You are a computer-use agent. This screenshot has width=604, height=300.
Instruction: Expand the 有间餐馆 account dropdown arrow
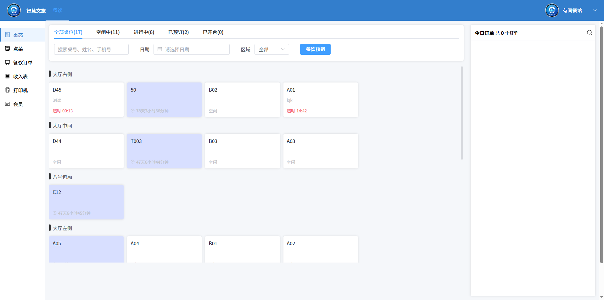(x=595, y=10)
